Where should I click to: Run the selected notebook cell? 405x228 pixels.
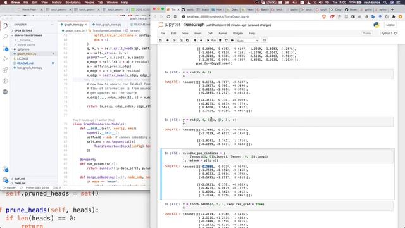(211, 41)
